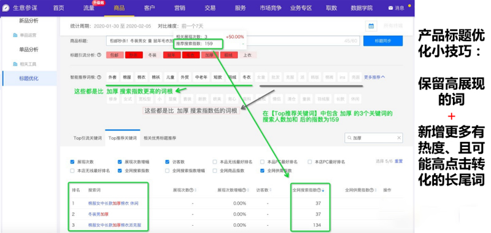Click the 生意参谋 logo icon
The width and height of the screenshot is (491, 233).
6,8
